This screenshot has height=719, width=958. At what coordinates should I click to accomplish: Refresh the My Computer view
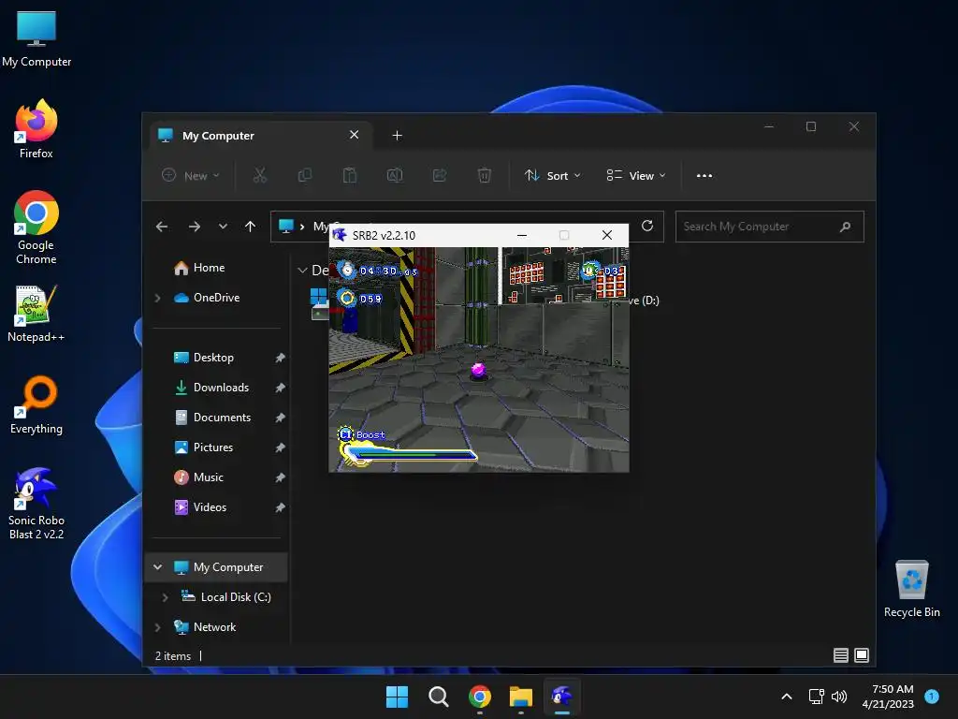coord(647,227)
